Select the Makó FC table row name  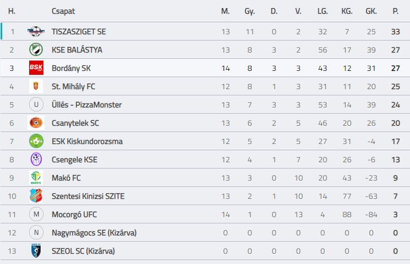pos(66,178)
